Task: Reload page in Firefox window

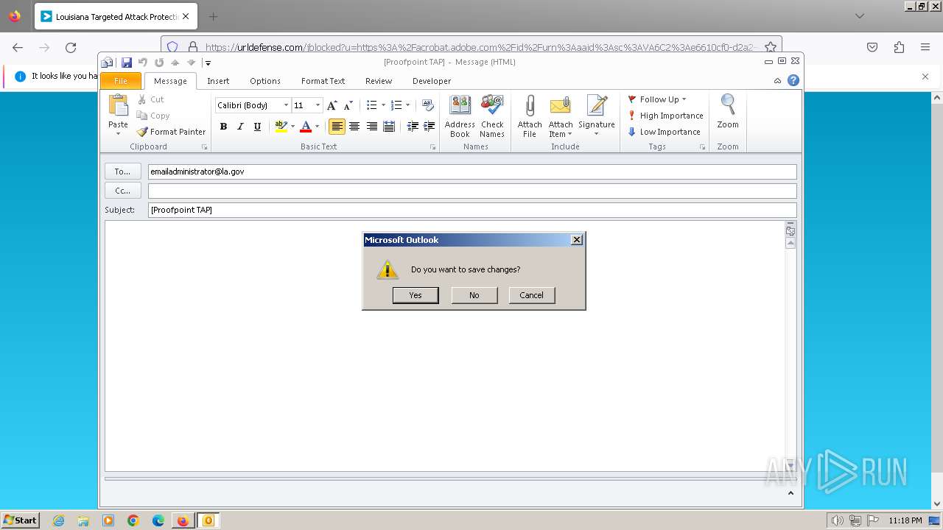Action: click(71, 47)
